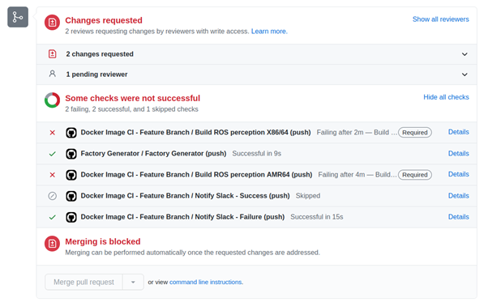Image resolution: width=488 pixels, height=302 pixels.
Task: Open the merge method dropdown arrow
Action: tap(133, 282)
